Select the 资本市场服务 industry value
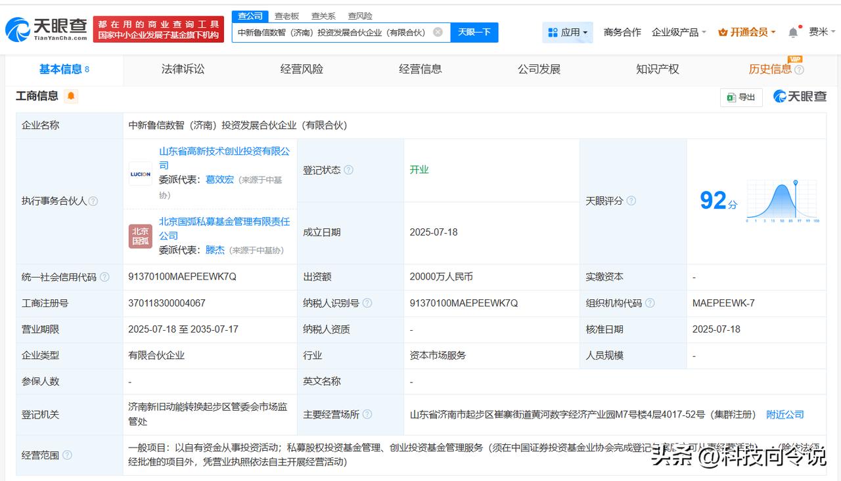The height and width of the screenshot is (481, 841). (x=438, y=356)
